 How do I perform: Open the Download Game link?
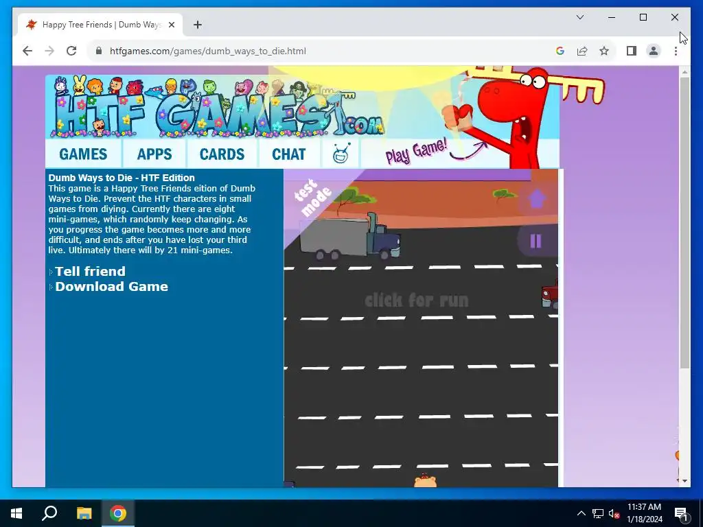111,286
